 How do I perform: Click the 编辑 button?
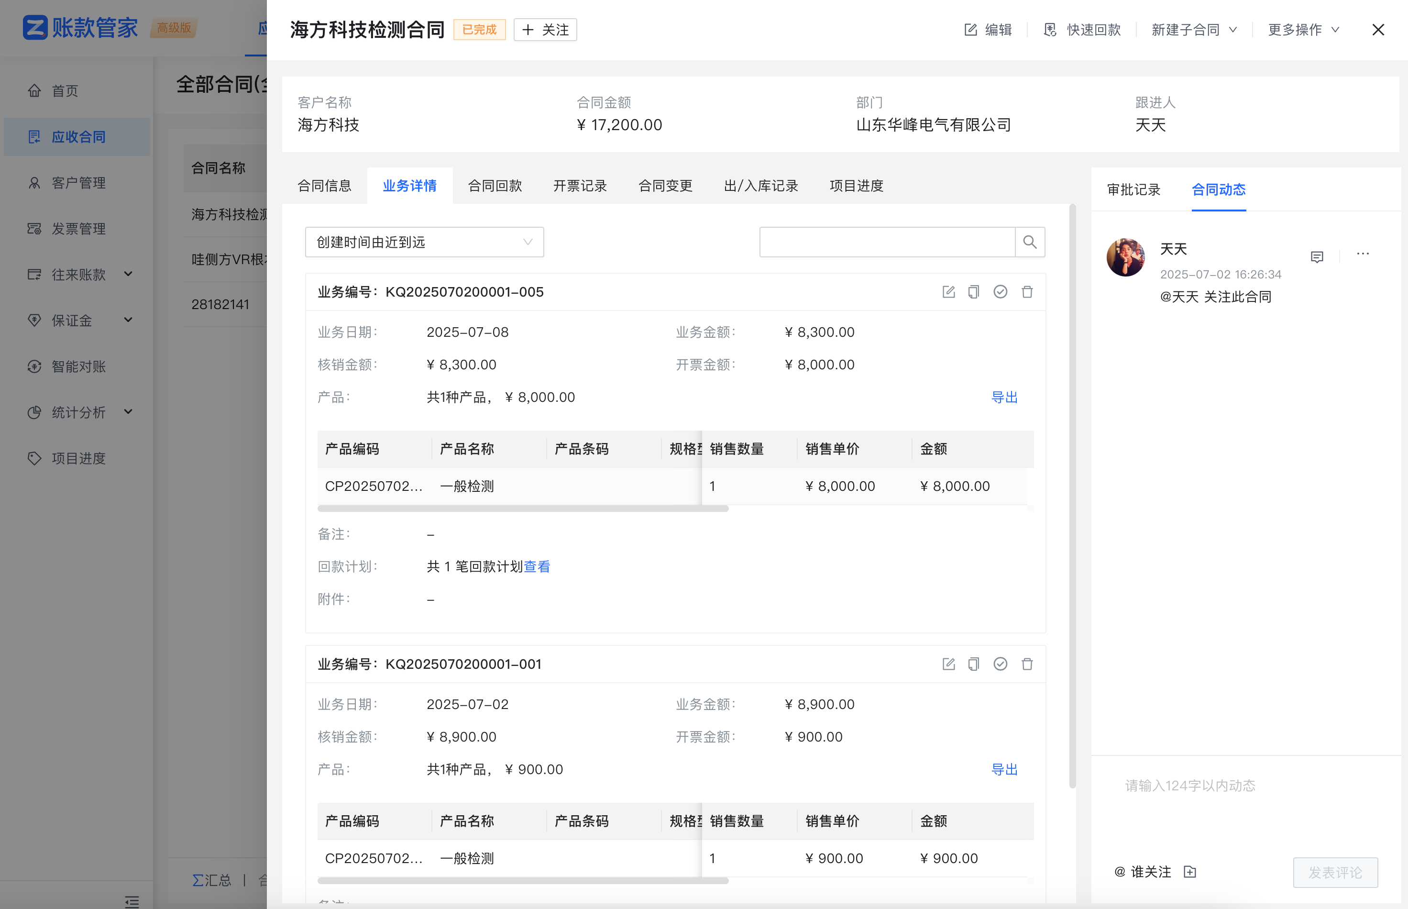pyautogui.click(x=988, y=30)
